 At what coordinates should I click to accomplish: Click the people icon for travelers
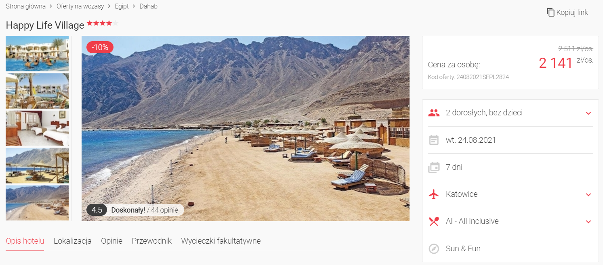434,113
